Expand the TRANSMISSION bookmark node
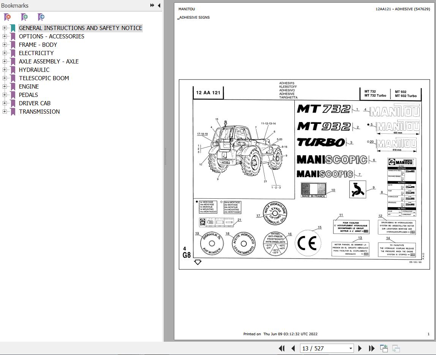 [x=5, y=111]
